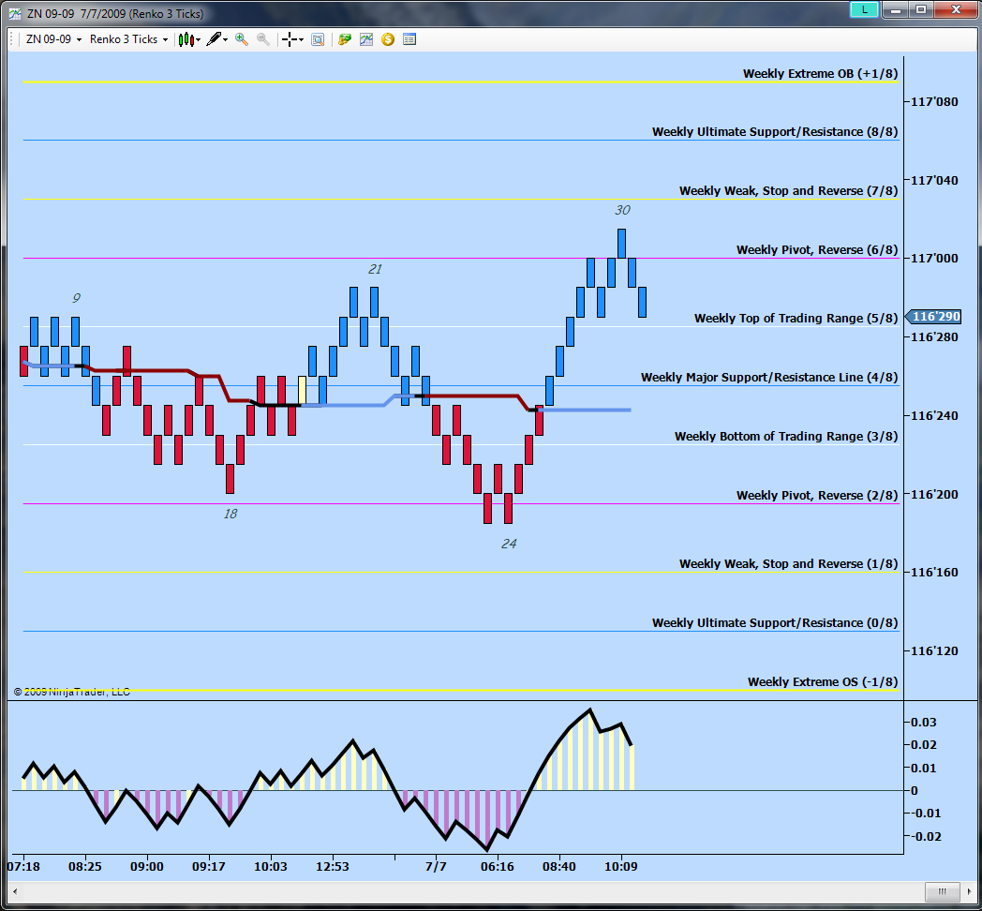This screenshot has width=982, height=911.
Task: Click the horizontal scrollbar thumb
Action: click(942, 891)
